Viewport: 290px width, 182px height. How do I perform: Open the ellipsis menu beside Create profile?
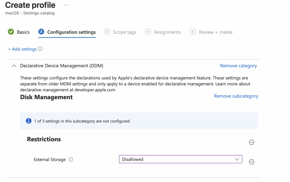coord(66,5)
